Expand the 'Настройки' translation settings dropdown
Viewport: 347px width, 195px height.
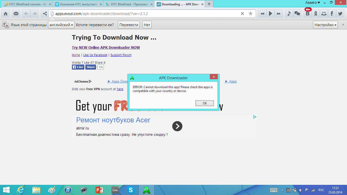tap(325, 25)
